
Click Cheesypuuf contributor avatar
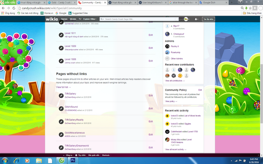click(x=167, y=34)
